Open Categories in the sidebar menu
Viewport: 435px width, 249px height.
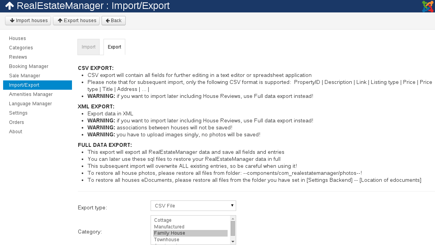point(21,47)
